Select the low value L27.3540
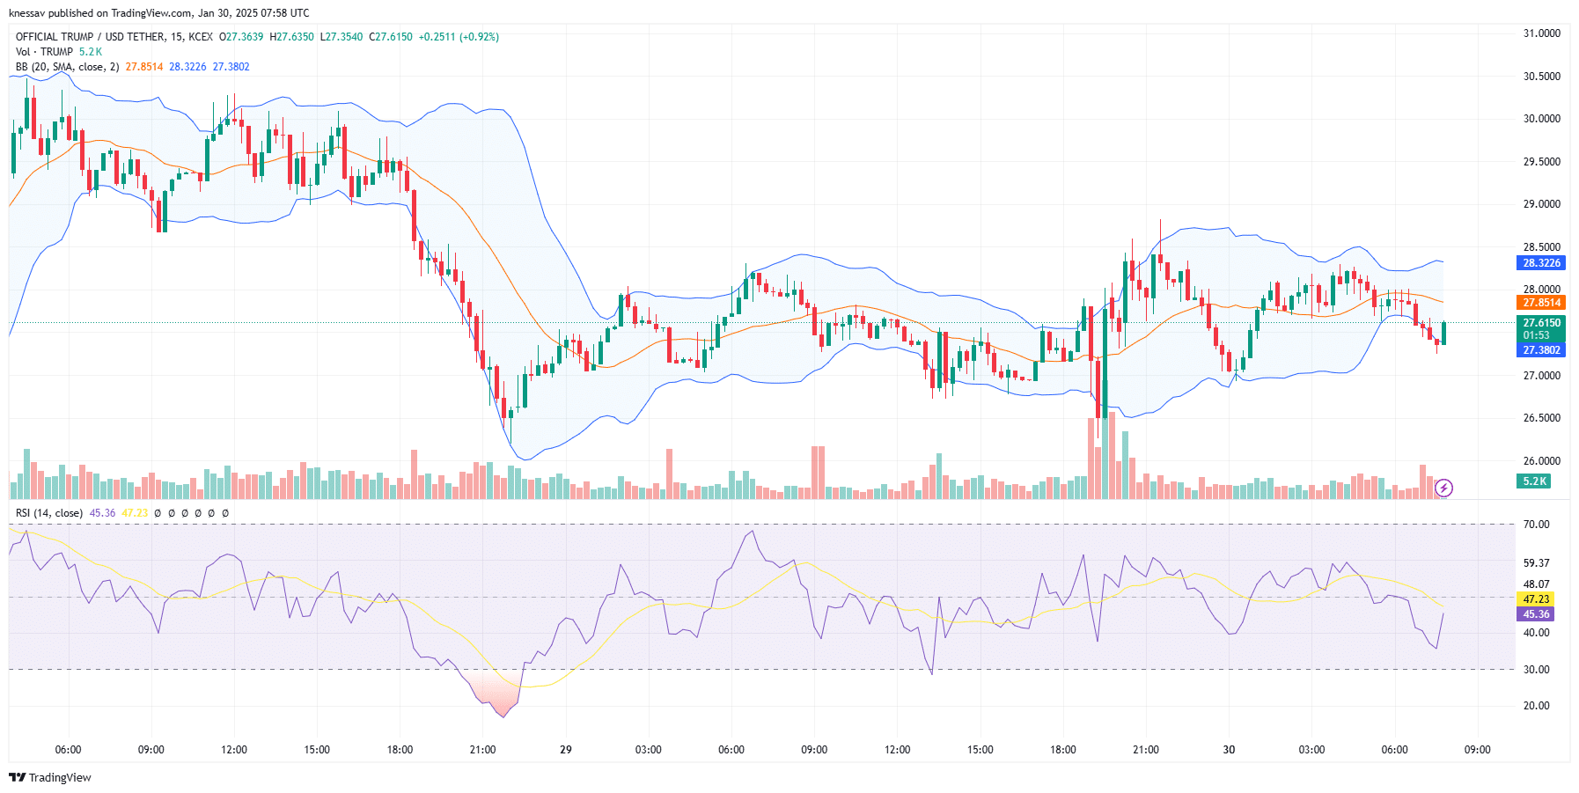The height and width of the screenshot is (793, 1579). 341,37
